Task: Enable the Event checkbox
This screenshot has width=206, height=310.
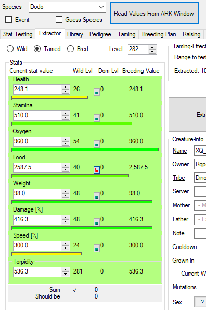Action: (8, 20)
